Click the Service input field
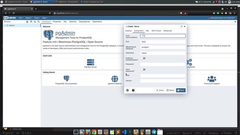 click(163, 81)
